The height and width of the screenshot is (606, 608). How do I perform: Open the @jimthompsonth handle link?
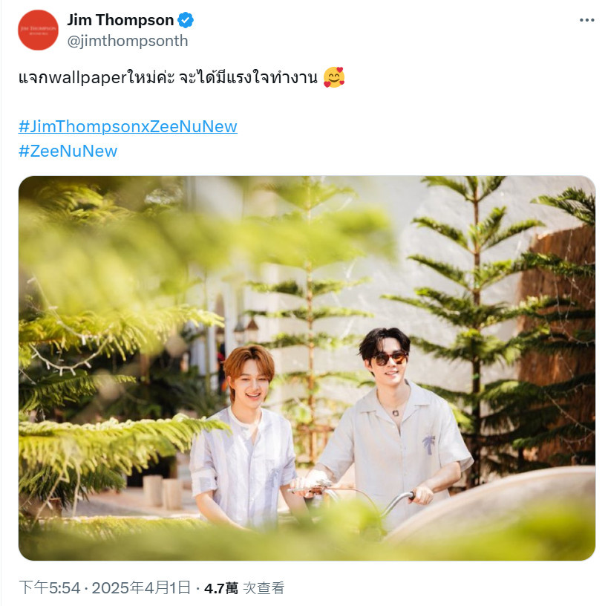click(128, 41)
